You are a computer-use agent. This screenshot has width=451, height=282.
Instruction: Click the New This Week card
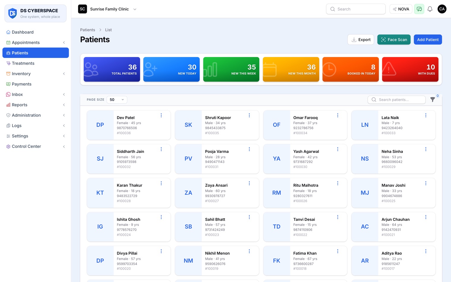coord(231,69)
